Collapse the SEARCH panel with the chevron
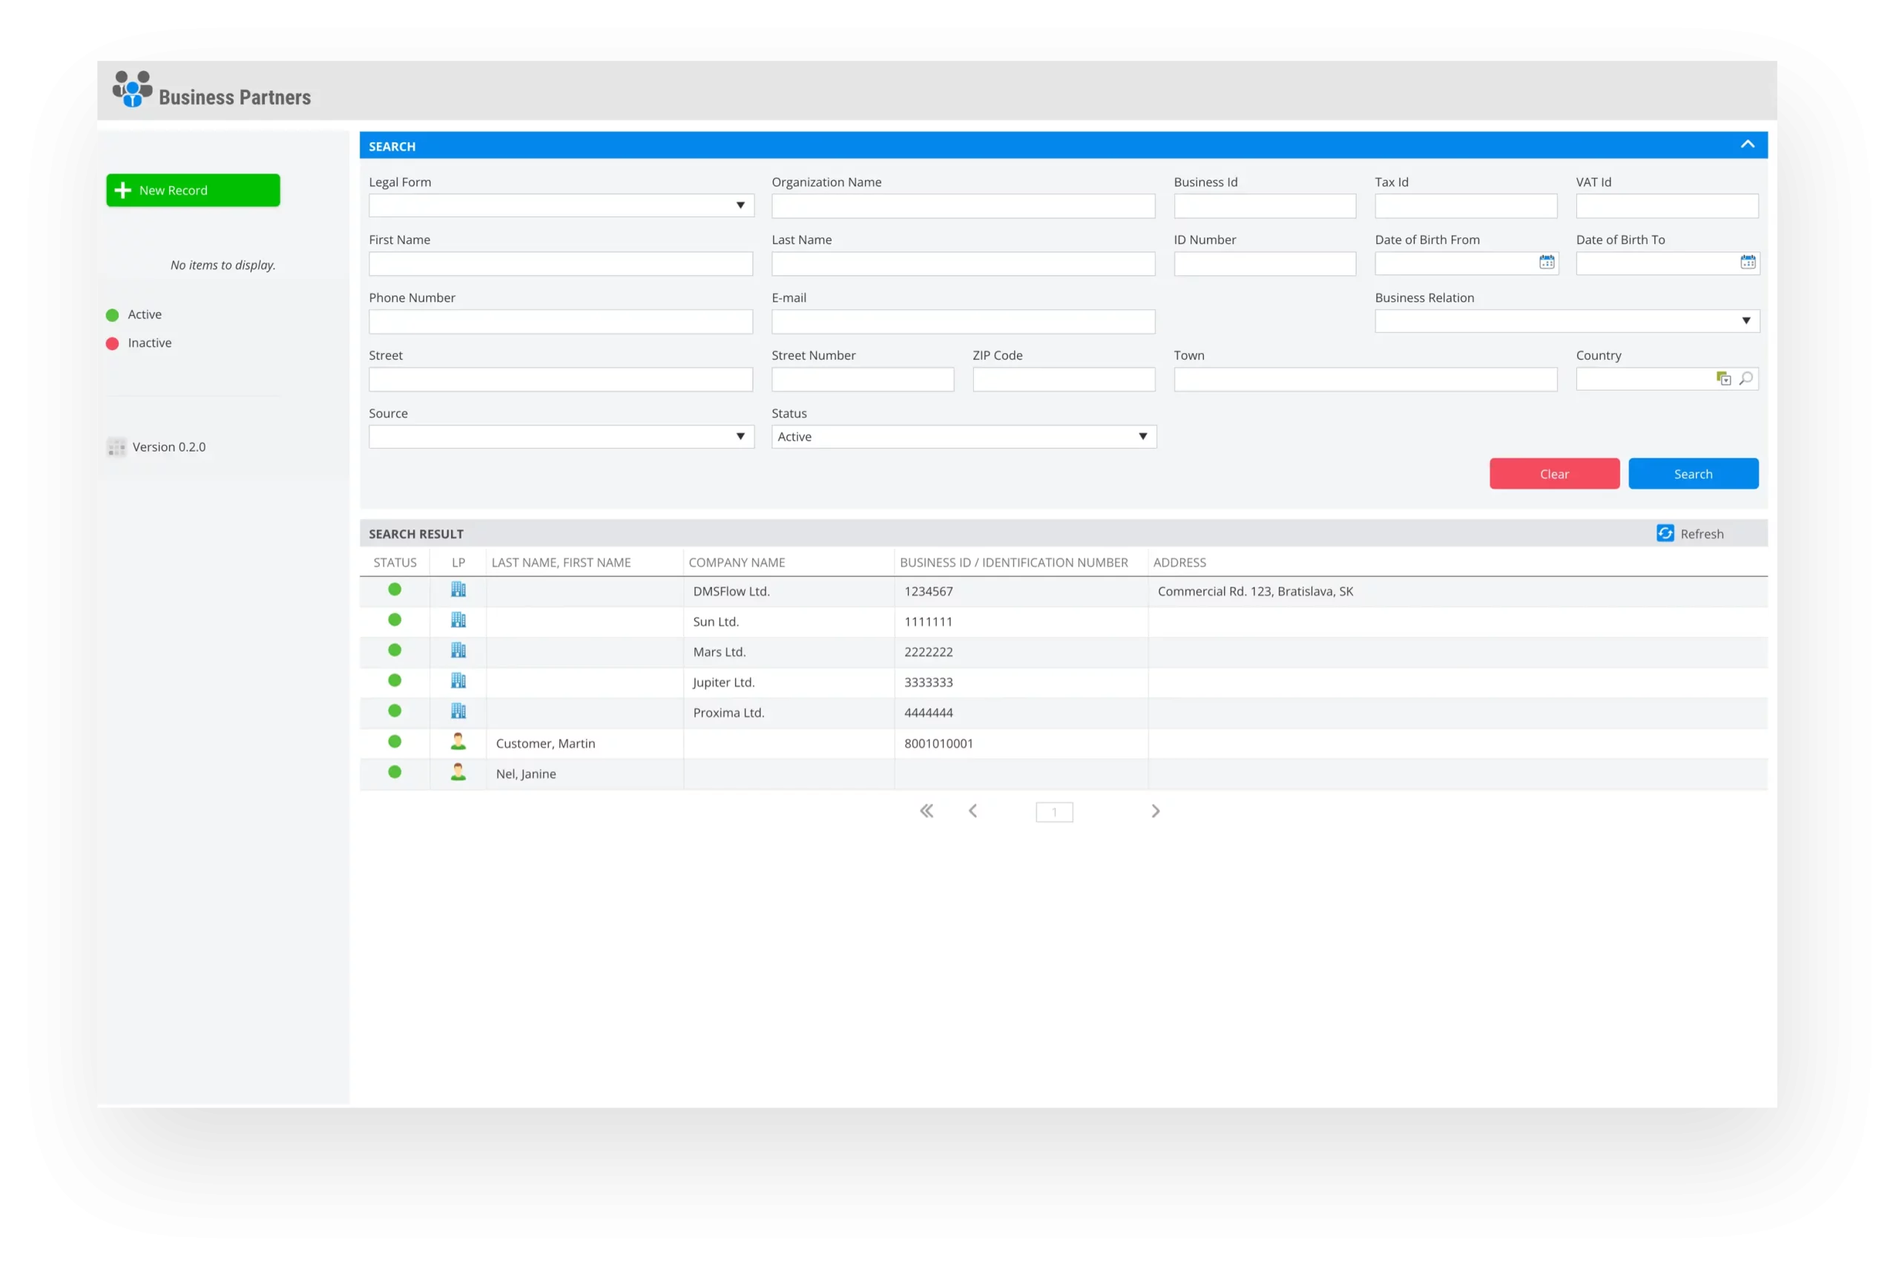 pyautogui.click(x=1747, y=145)
